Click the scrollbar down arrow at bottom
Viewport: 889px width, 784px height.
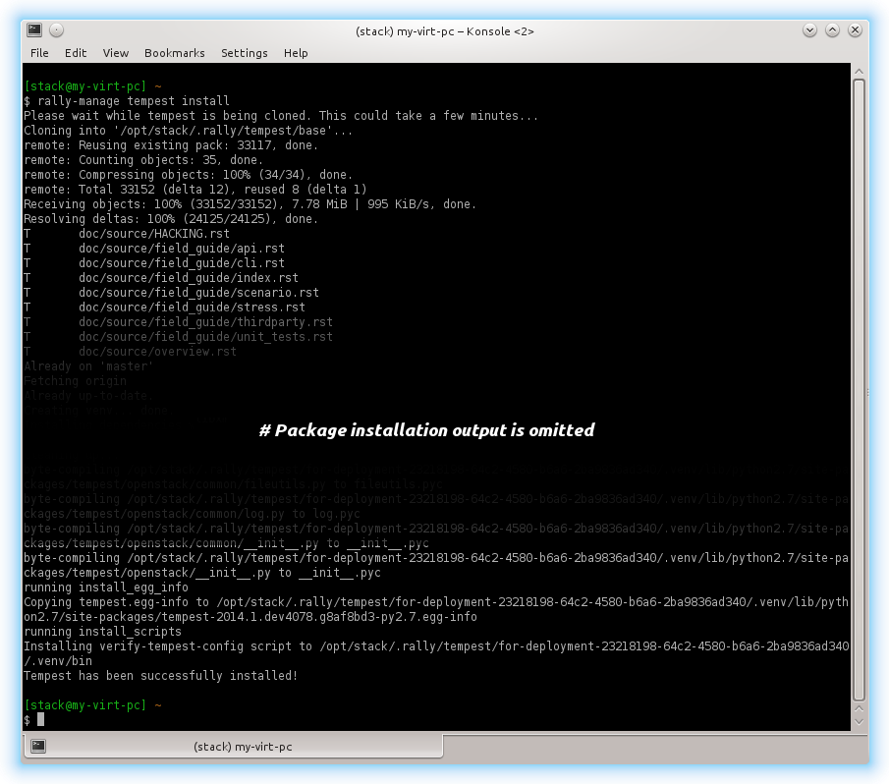859,722
